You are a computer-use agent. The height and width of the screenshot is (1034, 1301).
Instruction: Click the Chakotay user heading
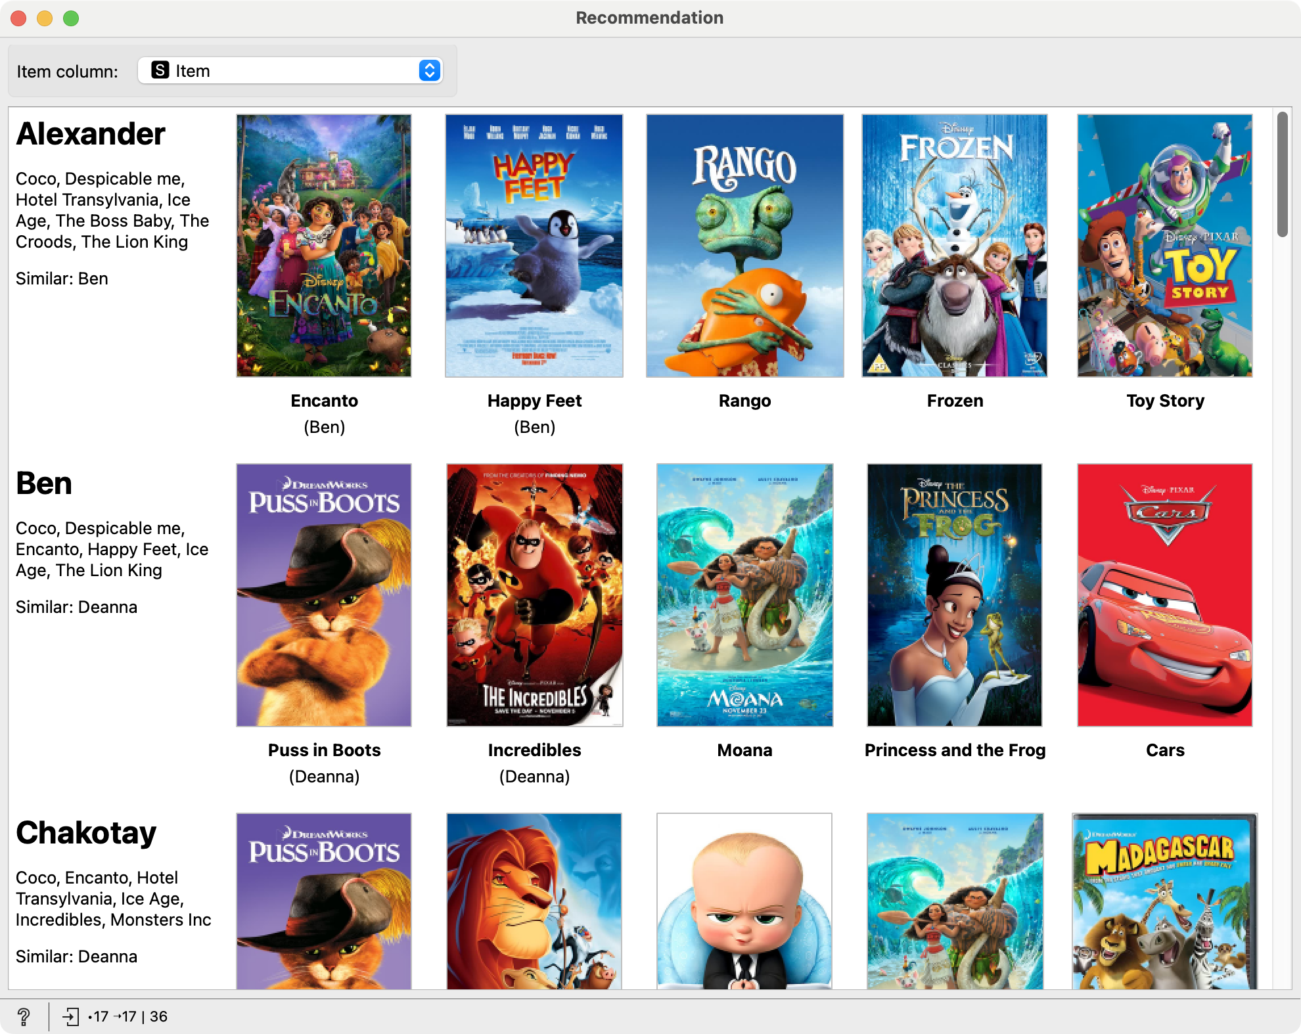[86, 833]
